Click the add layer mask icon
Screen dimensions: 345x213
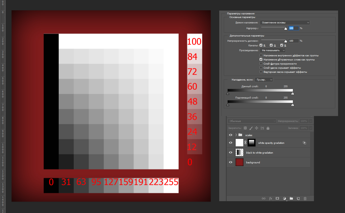(277, 198)
